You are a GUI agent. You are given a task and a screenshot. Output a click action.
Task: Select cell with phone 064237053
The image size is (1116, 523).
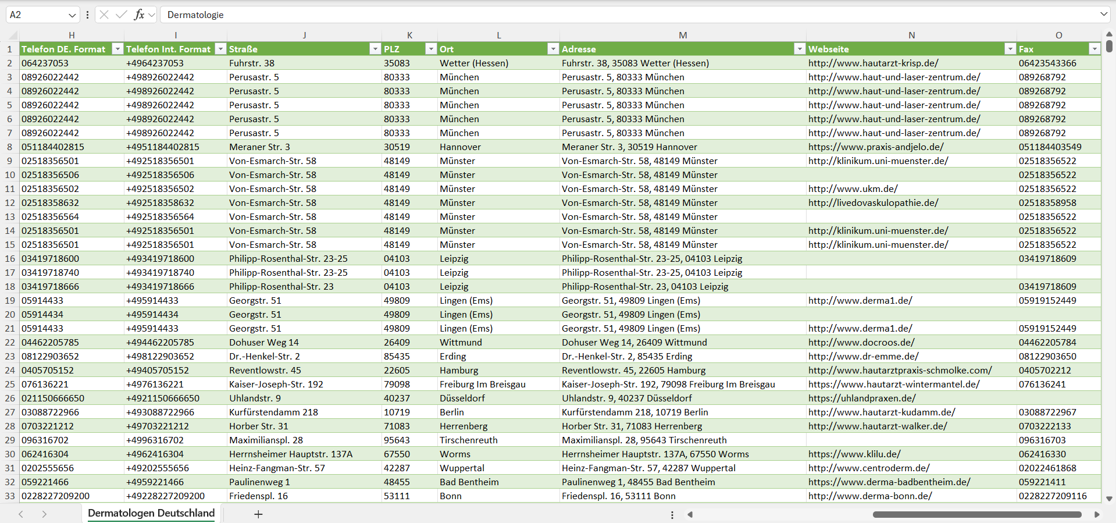click(72, 63)
